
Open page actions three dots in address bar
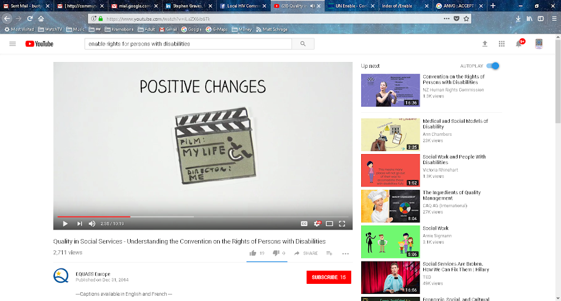pos(446,18)
